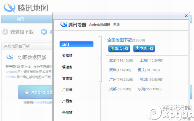The height and width of the screenshot is (121, 194).
Task: Click the 地图数据更新 heading text
Action: [x=32, y=57]
